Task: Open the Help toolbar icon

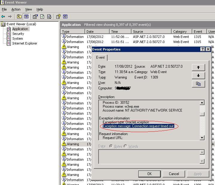Action: tap(58, 17)
